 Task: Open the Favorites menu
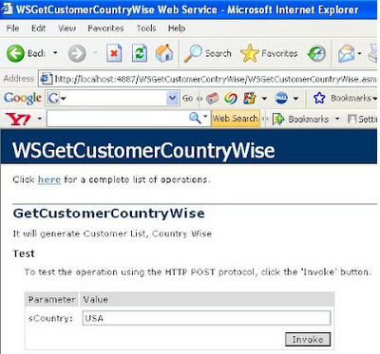(105, 28)
